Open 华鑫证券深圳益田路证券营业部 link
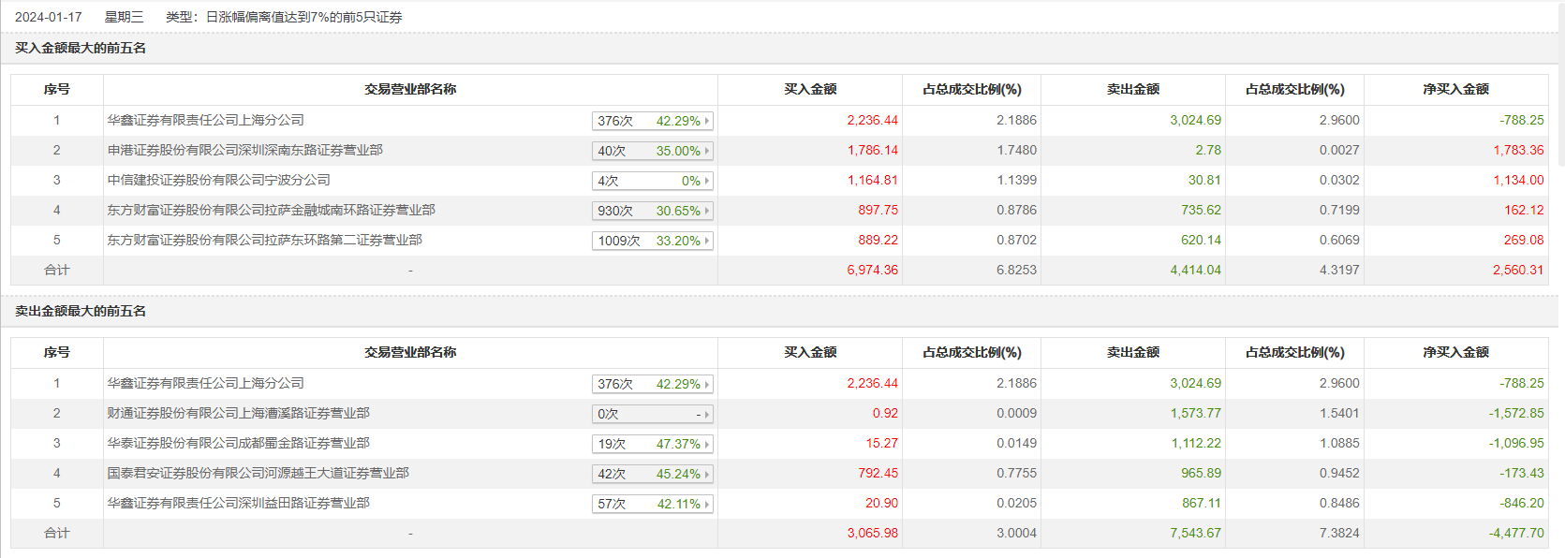 tap(238, 503)
